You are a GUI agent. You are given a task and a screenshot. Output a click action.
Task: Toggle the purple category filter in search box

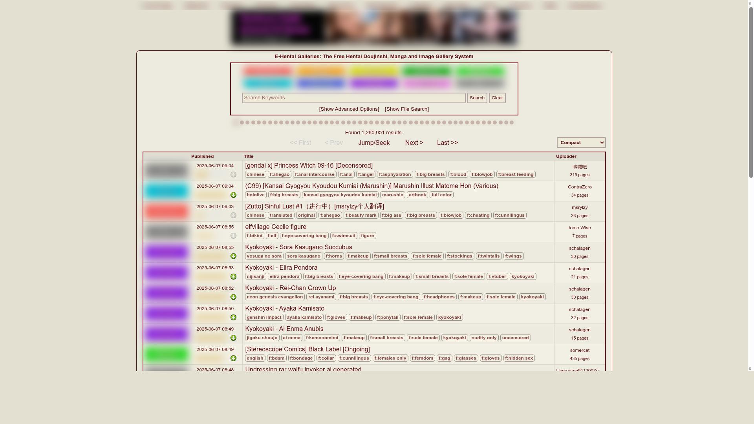(x=374, y=83)
